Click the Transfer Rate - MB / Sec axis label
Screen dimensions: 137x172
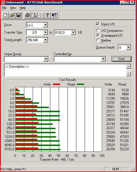(57, 159)
